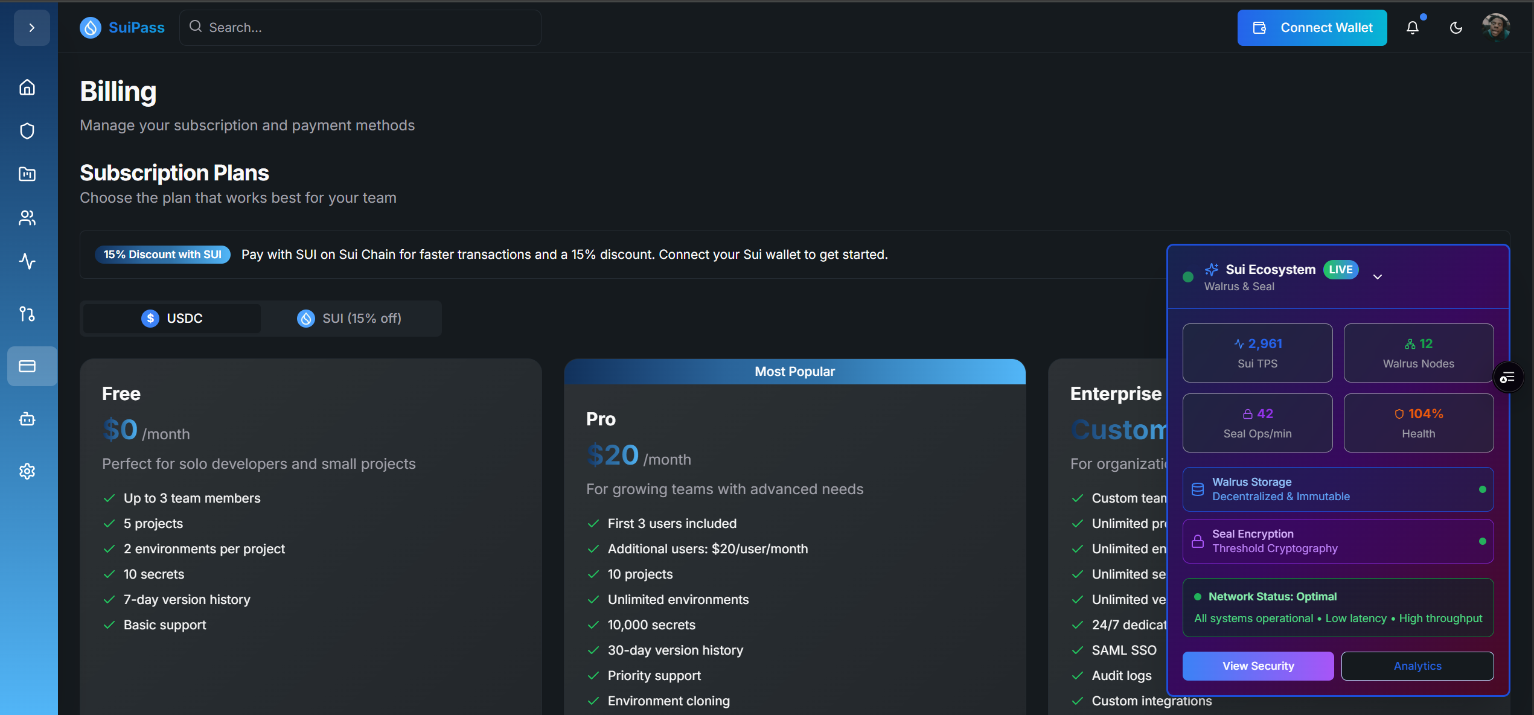This screenshot has width=1534, height=715.
Task: Click the Analytics button
Action: coord(1417,666)
